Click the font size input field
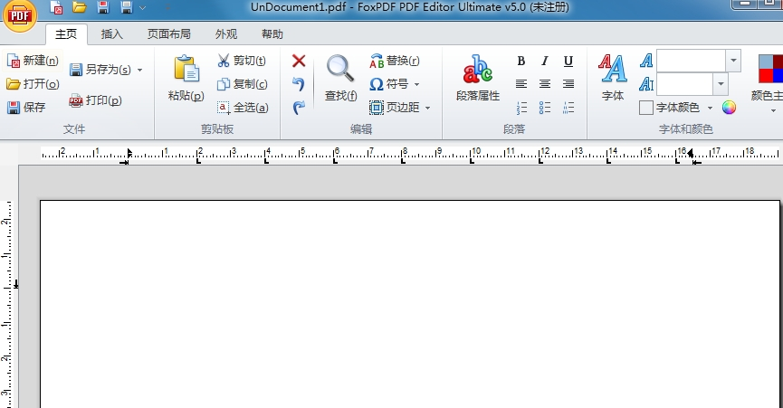Viewport: 783px width, 408px height. 684,84
